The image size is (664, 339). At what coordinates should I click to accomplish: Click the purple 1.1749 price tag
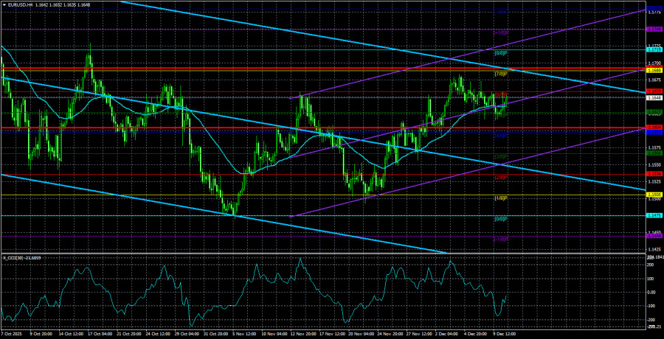[x=653, y=29]
